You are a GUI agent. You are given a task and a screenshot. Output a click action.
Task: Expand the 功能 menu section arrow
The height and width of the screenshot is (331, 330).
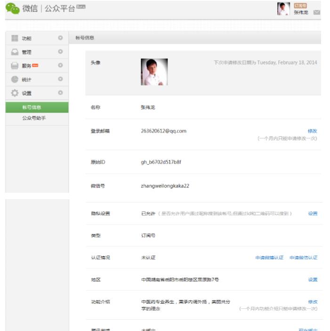click(x=60, y=38)
